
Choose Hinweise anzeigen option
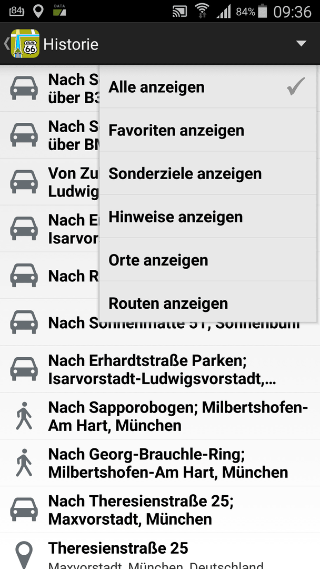(208, 217)
